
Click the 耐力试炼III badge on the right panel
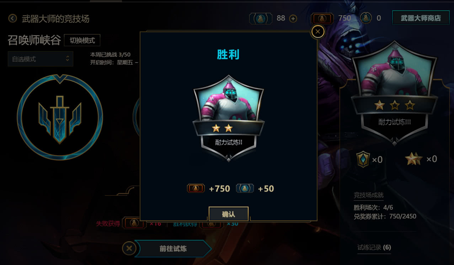coord(394,94)
